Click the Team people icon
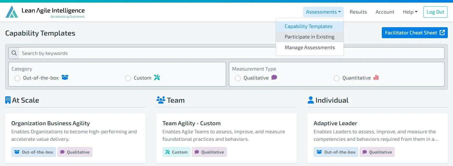Screen dimensions: 453x166 click(x=161, y=100)
